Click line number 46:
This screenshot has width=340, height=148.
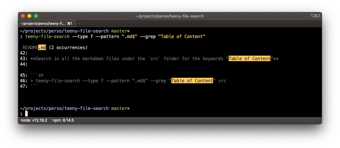coord(23,81)
